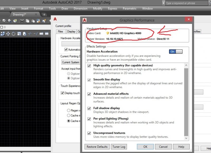Select the upper unselected Cache radio button
This screenshot has height=153, width=211.
[69, 115]
